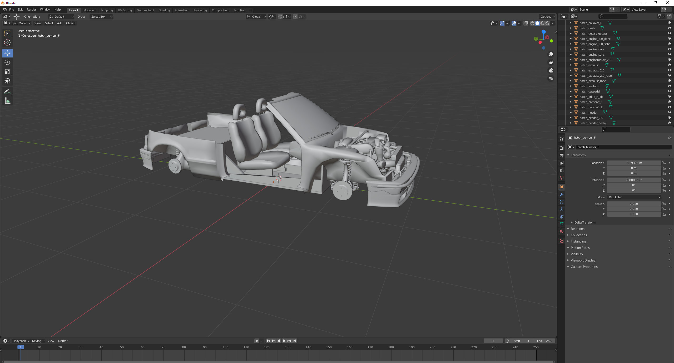Open the Material properties tab
The image size is (674, 363).
click(562, 231)
